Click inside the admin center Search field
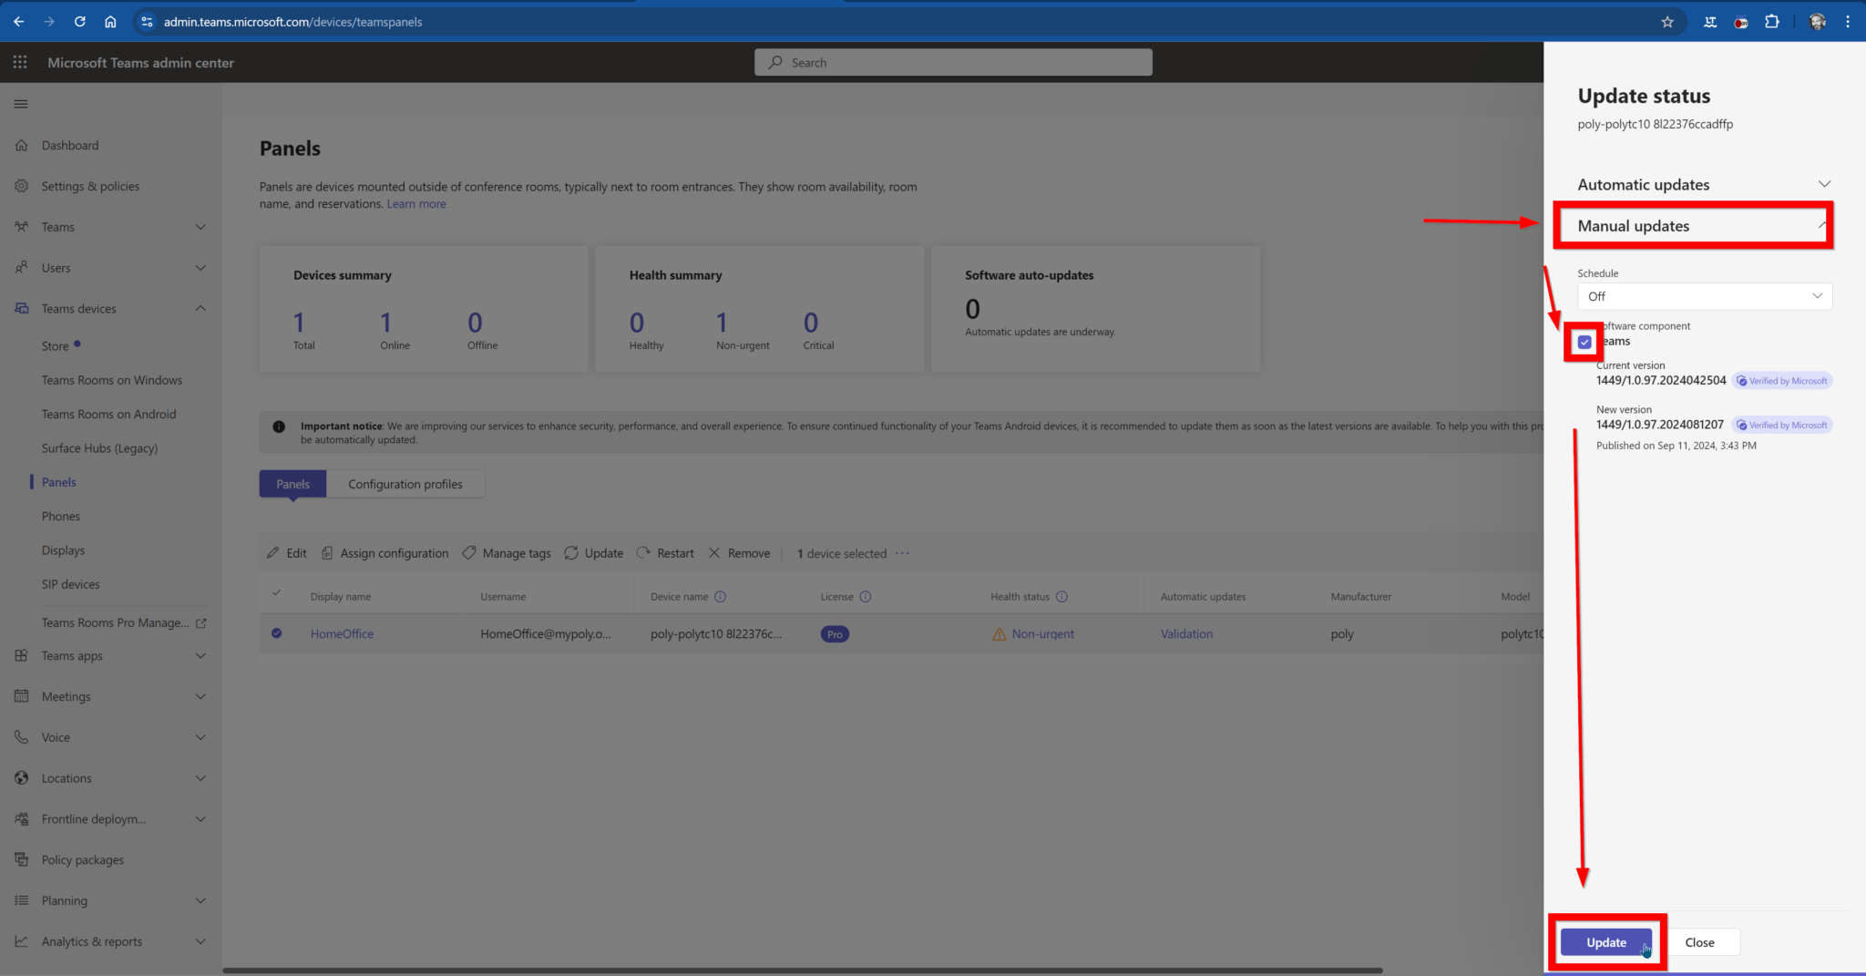1866x976 pixels. 953,62
